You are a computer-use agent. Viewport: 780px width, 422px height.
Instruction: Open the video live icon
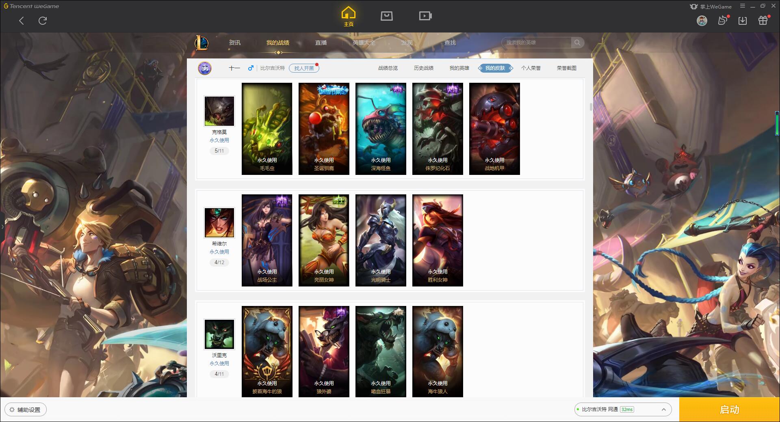click(x=425, y=16)
